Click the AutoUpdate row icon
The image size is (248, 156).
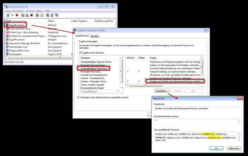pyautogui.click(x=7, y=54)
